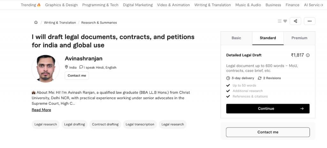Image resolution: width=327 pixels, height=148 pixels.
Task: Expand the About Me with Read More
Action: [x=41, y=110]
